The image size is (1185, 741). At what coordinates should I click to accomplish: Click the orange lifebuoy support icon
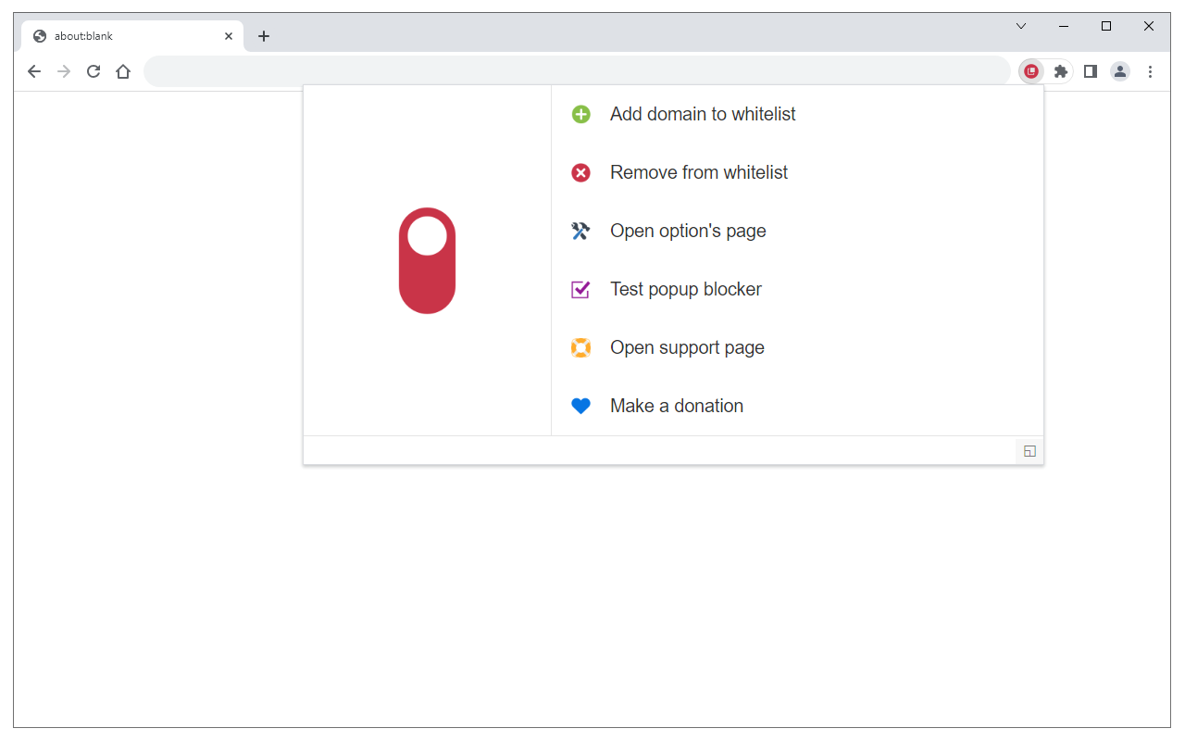(x=580, y=347)
